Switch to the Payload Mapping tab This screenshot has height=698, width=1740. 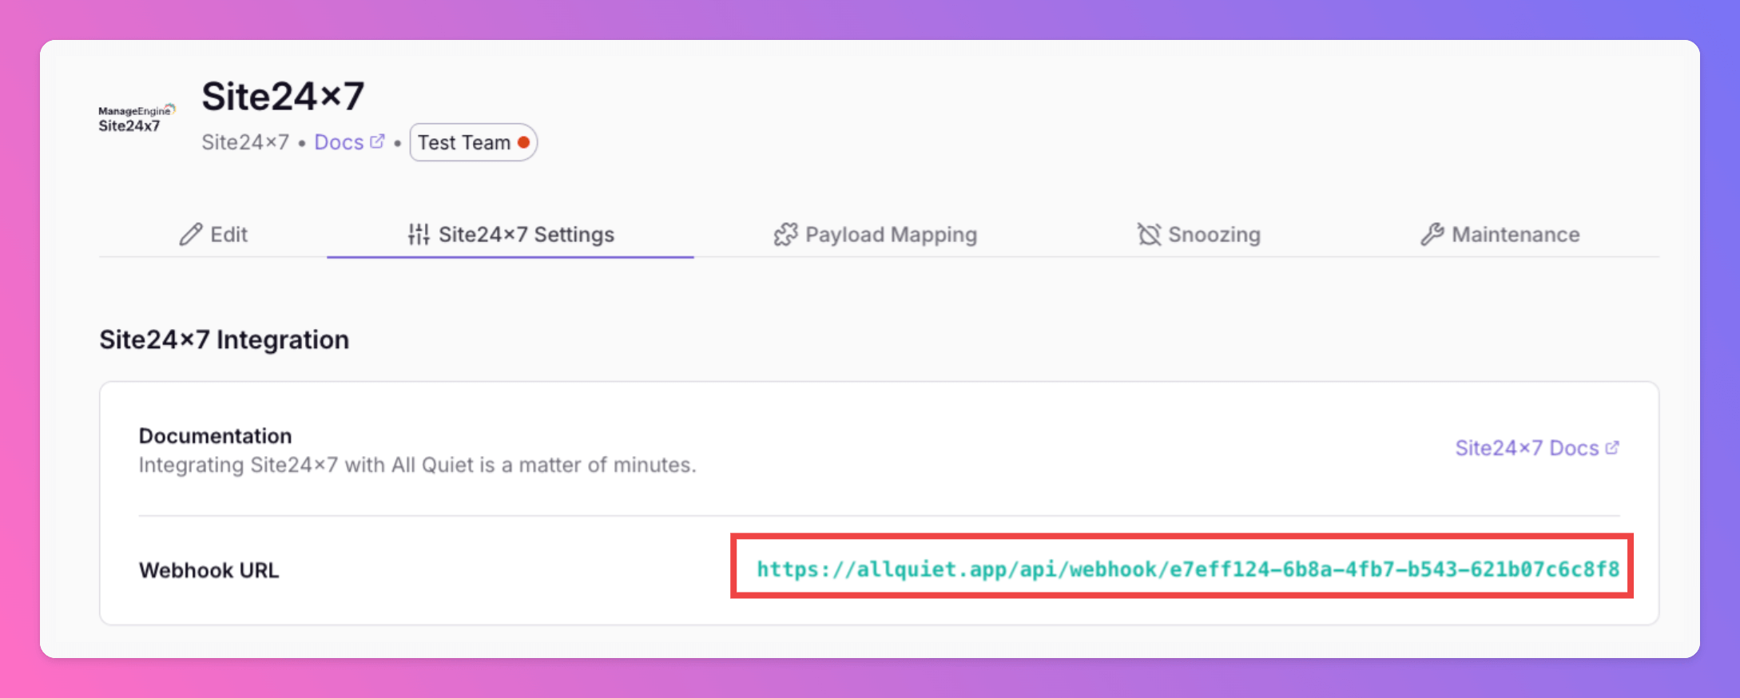coord(876,234)
